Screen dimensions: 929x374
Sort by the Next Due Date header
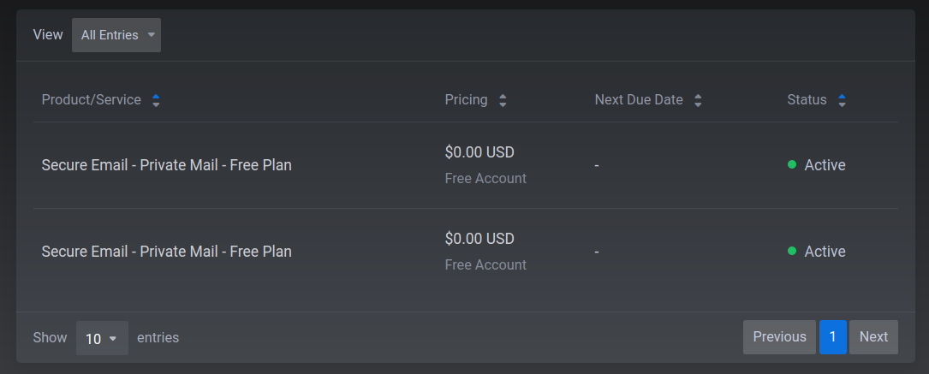[639, 100]
